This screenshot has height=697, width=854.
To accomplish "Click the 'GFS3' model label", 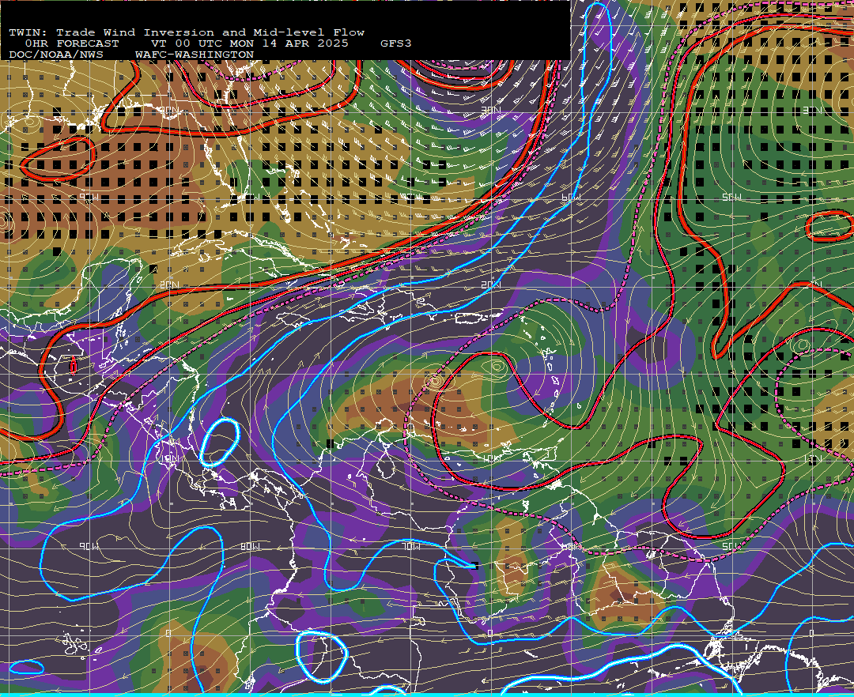I will point(396,43).
